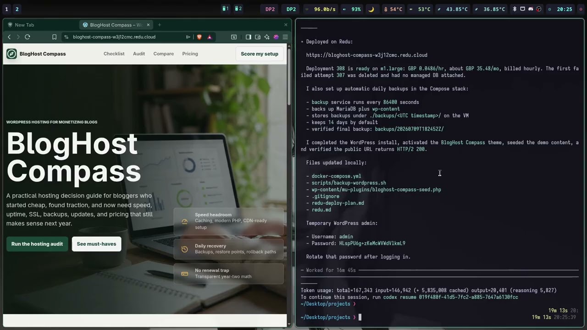The image size is (587, 330).
Task: Click the Score my setup button
Action: [x=260, y=54]
